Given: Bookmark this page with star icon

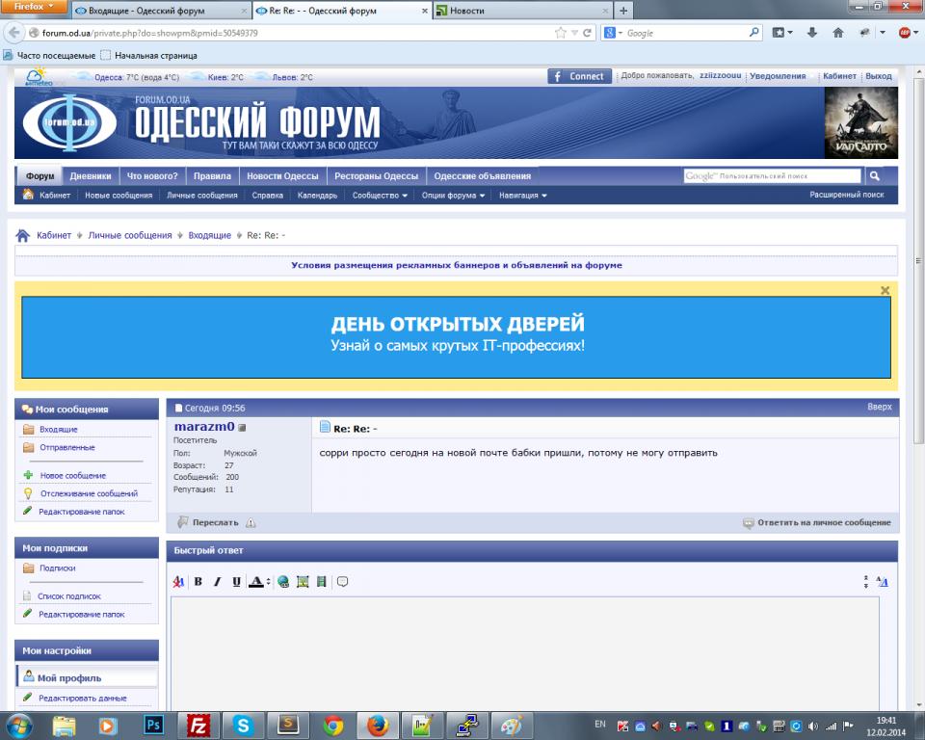Looking at the screenshot, I should pos(561,33).
